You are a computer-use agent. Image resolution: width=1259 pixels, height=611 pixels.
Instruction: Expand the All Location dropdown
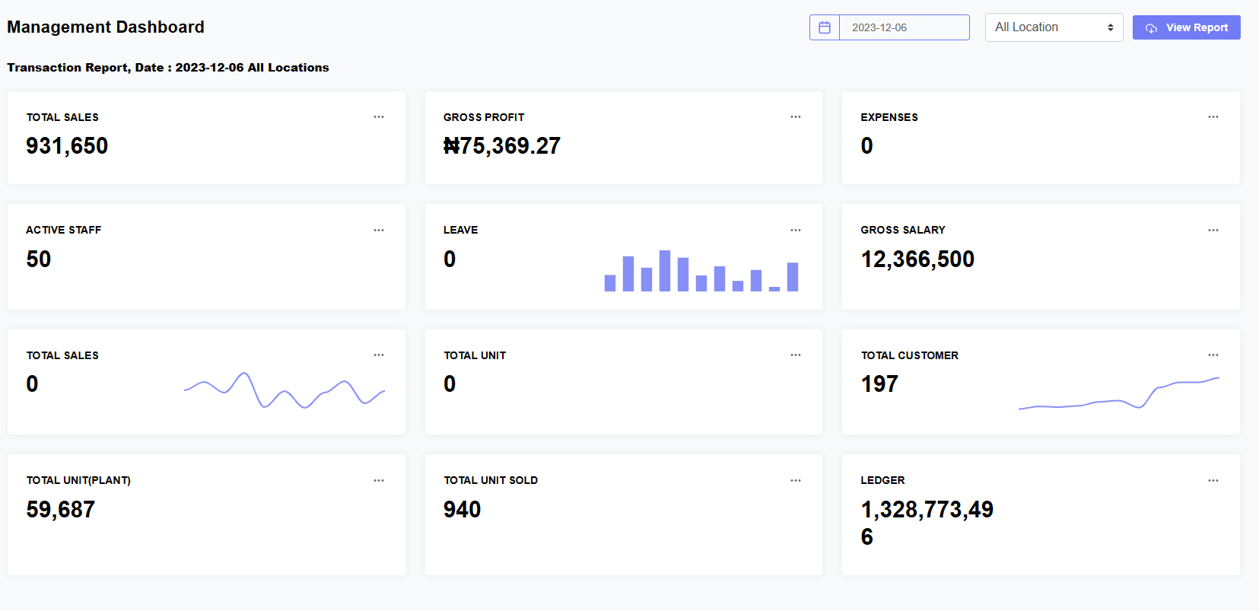click(x=1054, y=27)
